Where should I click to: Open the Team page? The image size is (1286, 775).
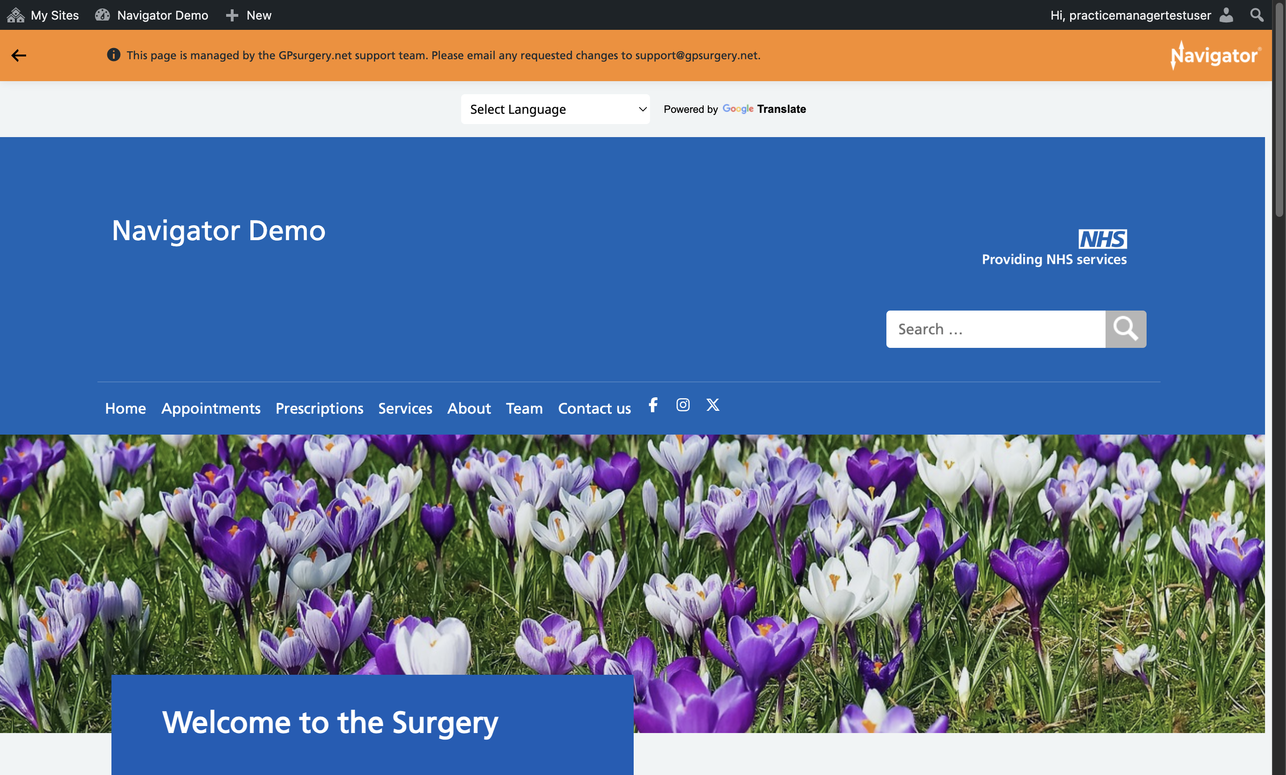[524, 408]
